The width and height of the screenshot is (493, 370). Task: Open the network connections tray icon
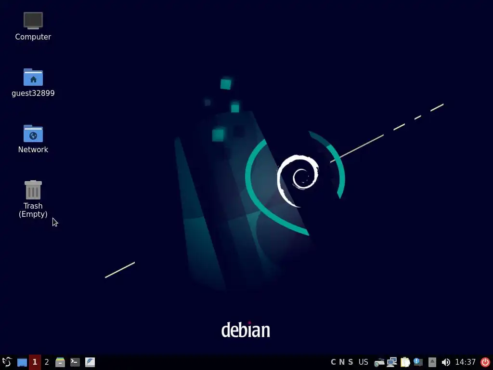[x=392, y=362]
